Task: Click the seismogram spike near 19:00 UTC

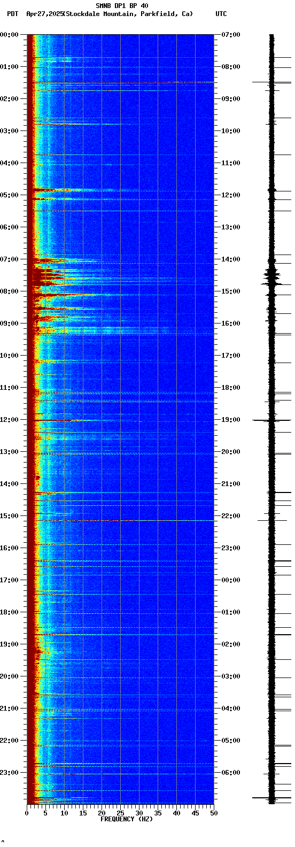Action: [271, 420]
